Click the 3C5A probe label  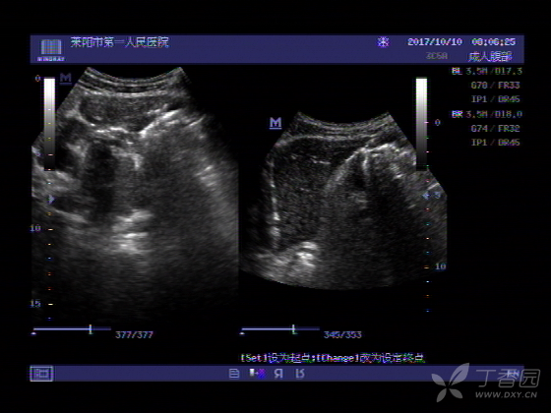pos(437,56)
